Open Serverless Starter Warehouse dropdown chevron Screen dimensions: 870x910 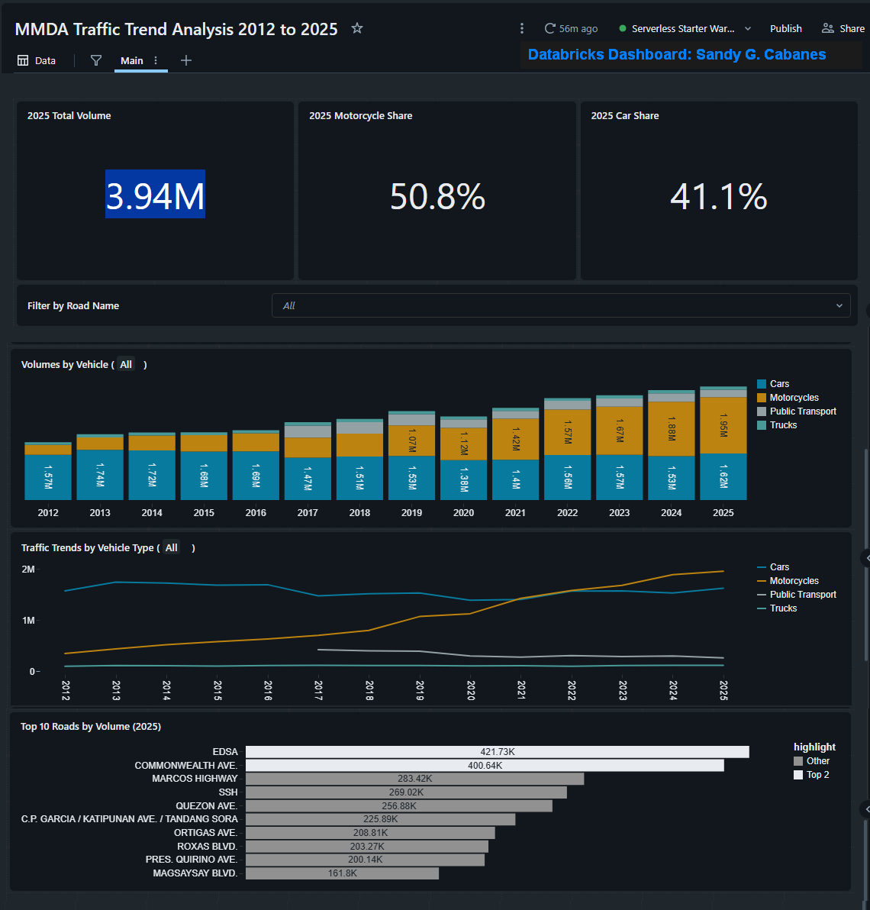point(748,28)
